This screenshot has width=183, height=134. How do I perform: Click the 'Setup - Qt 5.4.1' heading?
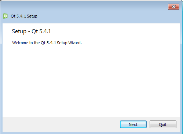[32, 31]
